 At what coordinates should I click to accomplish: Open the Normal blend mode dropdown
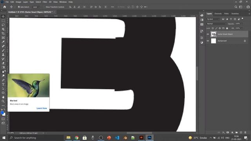coord(216,23)
